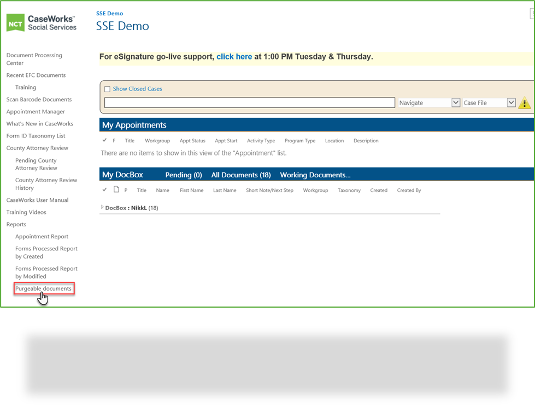Open the SSE Demo breadcrumb link
This screenshot has height=408, width=535.
point(109,13)
